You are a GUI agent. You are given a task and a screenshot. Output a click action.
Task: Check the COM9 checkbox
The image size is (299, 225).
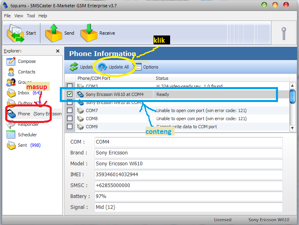[x=70, y=126]
